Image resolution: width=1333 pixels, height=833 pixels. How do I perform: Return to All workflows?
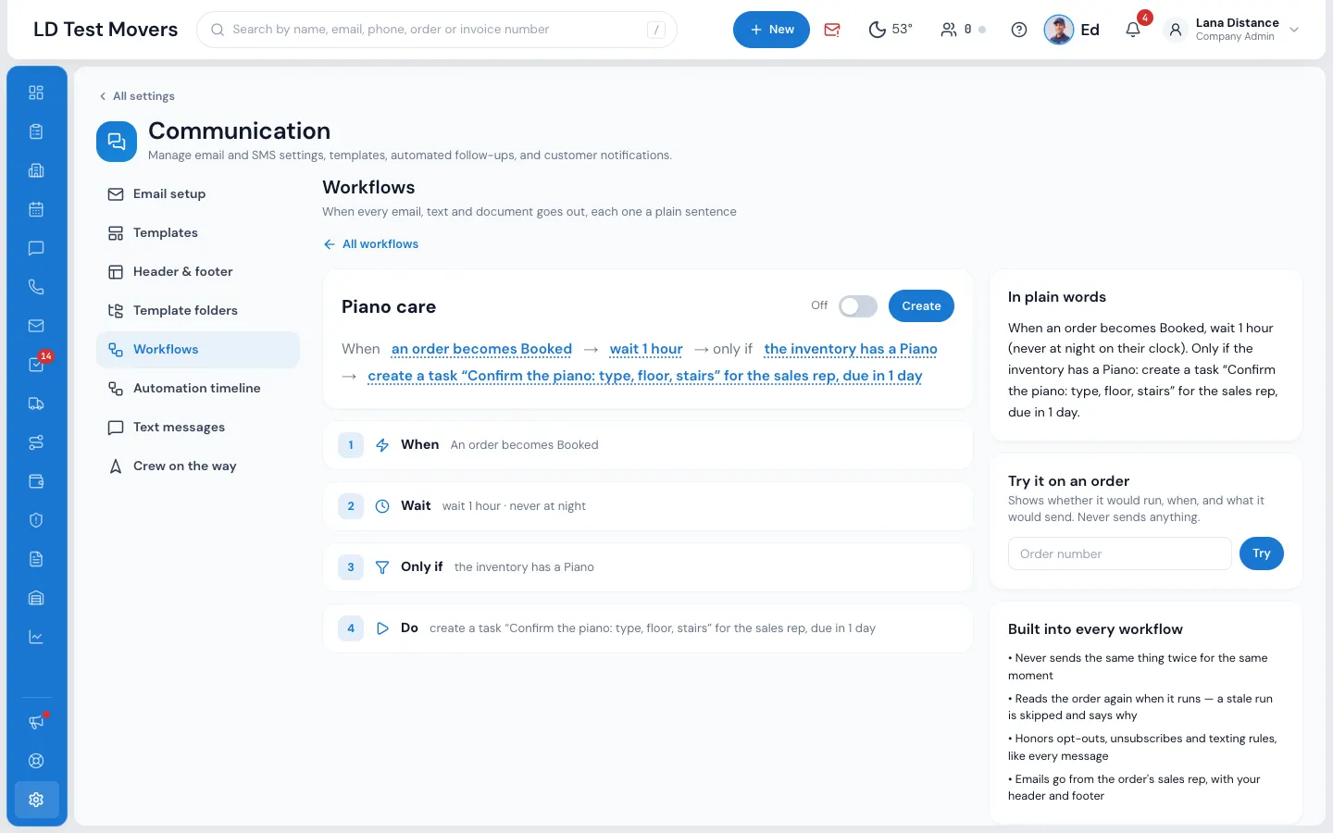click(x=370, y=244)
